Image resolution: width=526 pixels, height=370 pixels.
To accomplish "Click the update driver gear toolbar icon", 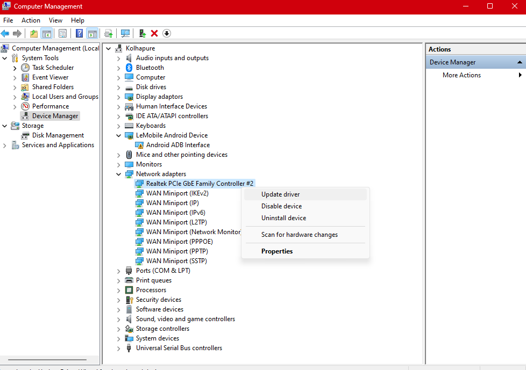I will coord(108,33).
